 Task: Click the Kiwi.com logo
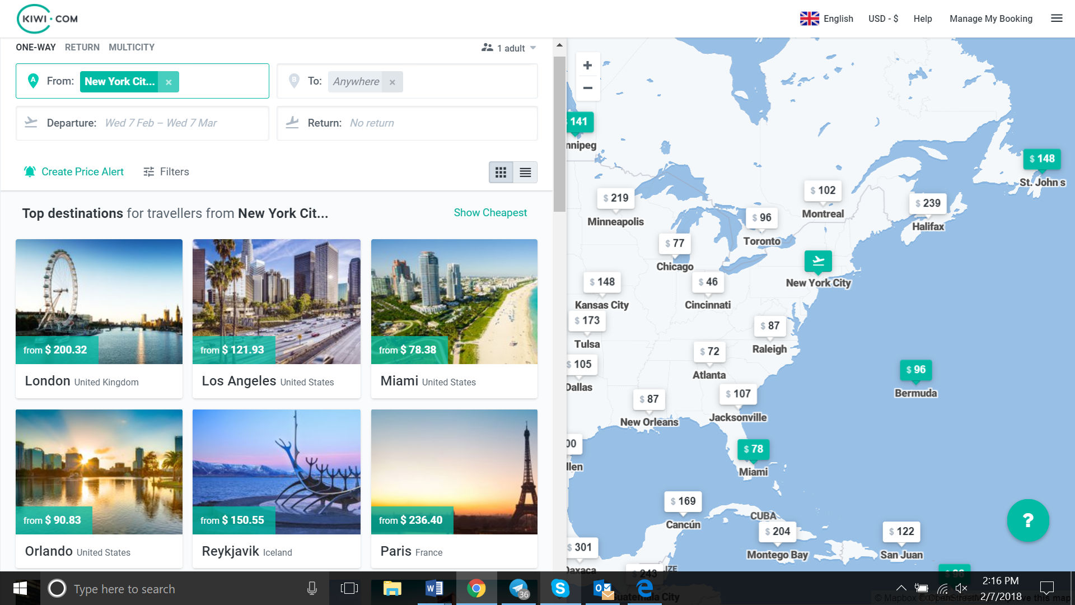coord(48,18)
